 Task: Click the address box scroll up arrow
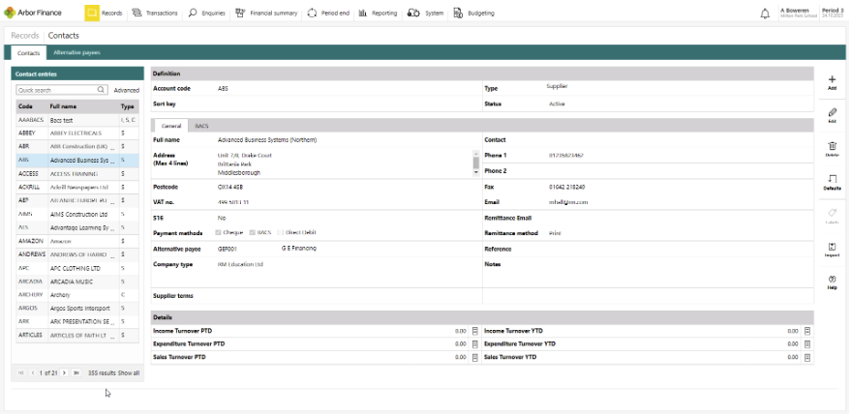tap(476, 153)
